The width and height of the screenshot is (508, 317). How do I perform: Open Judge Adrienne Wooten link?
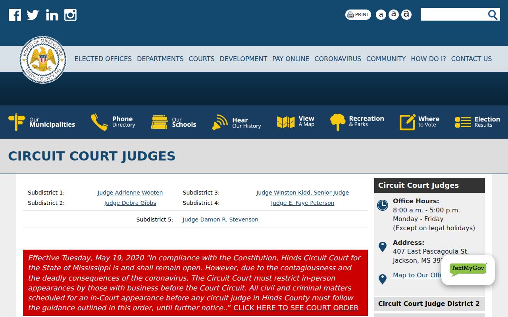(x=130, y=193)
